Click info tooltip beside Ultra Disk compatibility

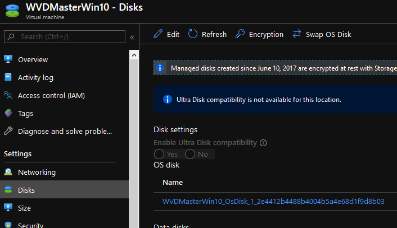point(263,143)
